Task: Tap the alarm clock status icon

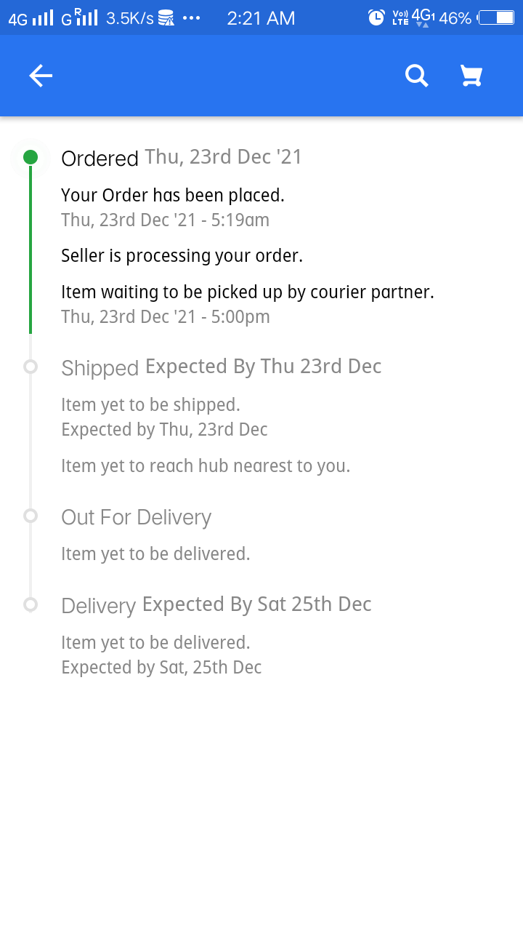Action: tap(376, 18)
